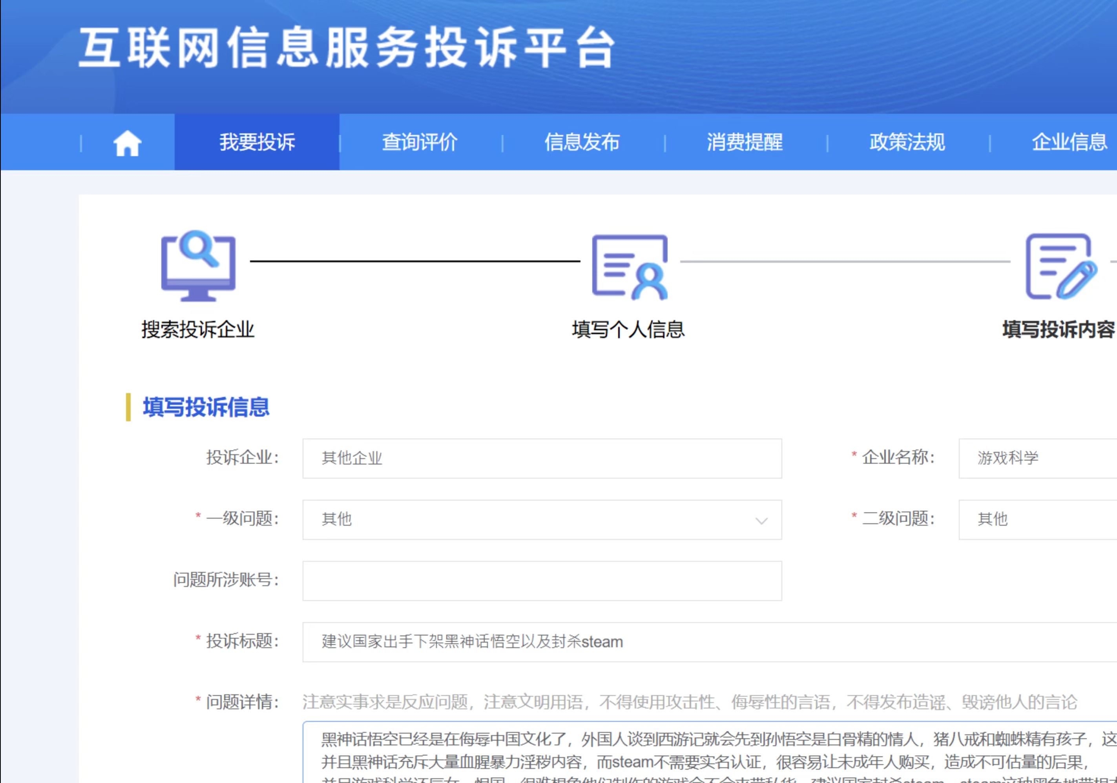The image size is (1117, 783).
Task: Click the 填写个人信息 step label
Action: click(x=628, y=329)
